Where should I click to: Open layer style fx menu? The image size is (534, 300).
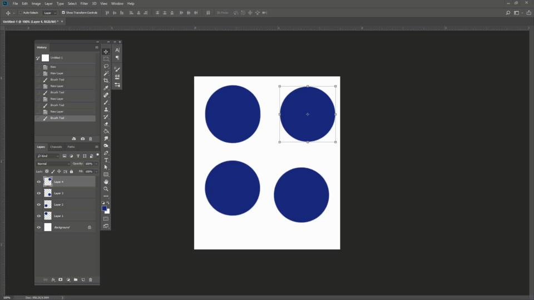pos(53,279)
